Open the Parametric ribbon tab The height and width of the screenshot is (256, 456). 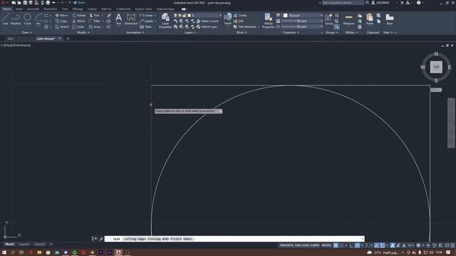(x=51, y=9)
